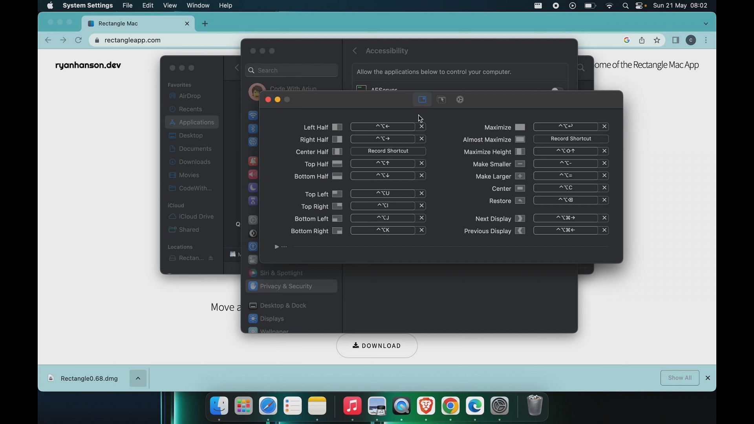754x424 pixels.
Task: Click the Displays settings menu item
Action: [272, 318]
